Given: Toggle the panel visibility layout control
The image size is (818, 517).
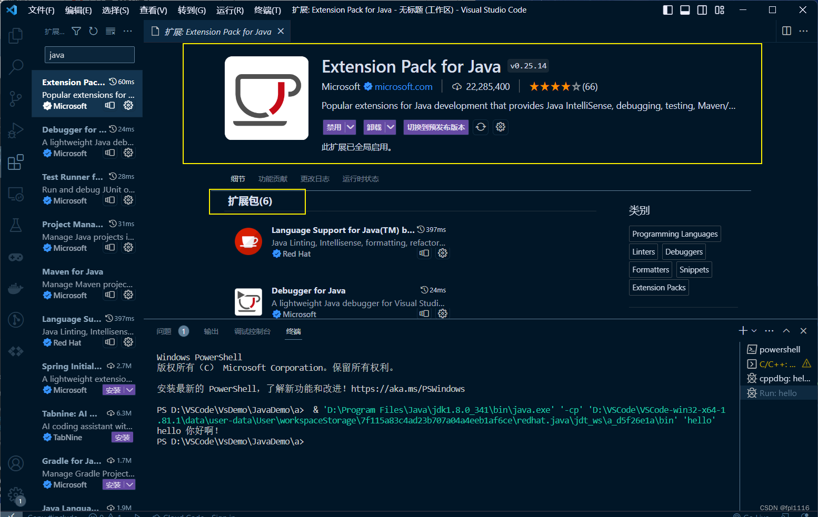Looking at the screenshot, I should coord(685,9).
